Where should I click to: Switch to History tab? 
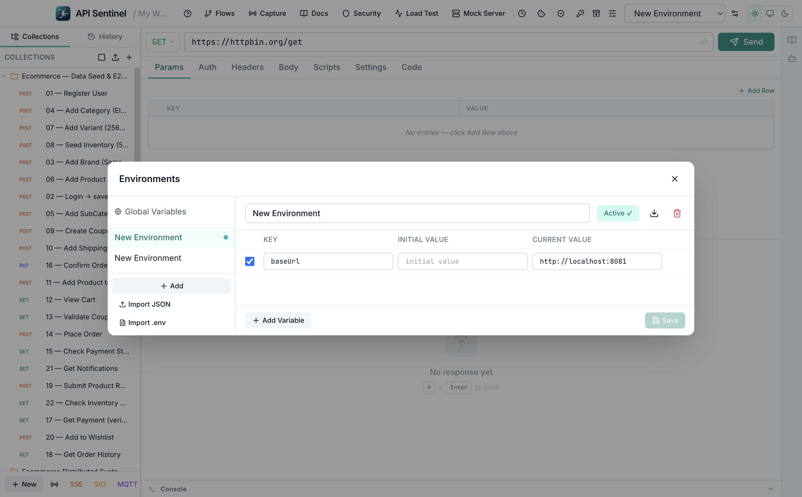pyautogui.click(x=105, y=36)
